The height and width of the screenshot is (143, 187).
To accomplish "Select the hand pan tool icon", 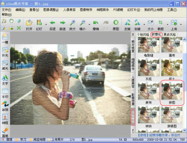I will [12, 21].
